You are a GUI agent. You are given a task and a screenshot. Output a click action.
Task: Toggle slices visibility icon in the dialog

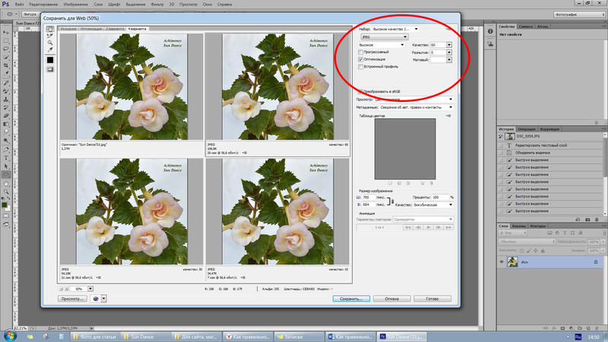[50, 69]
